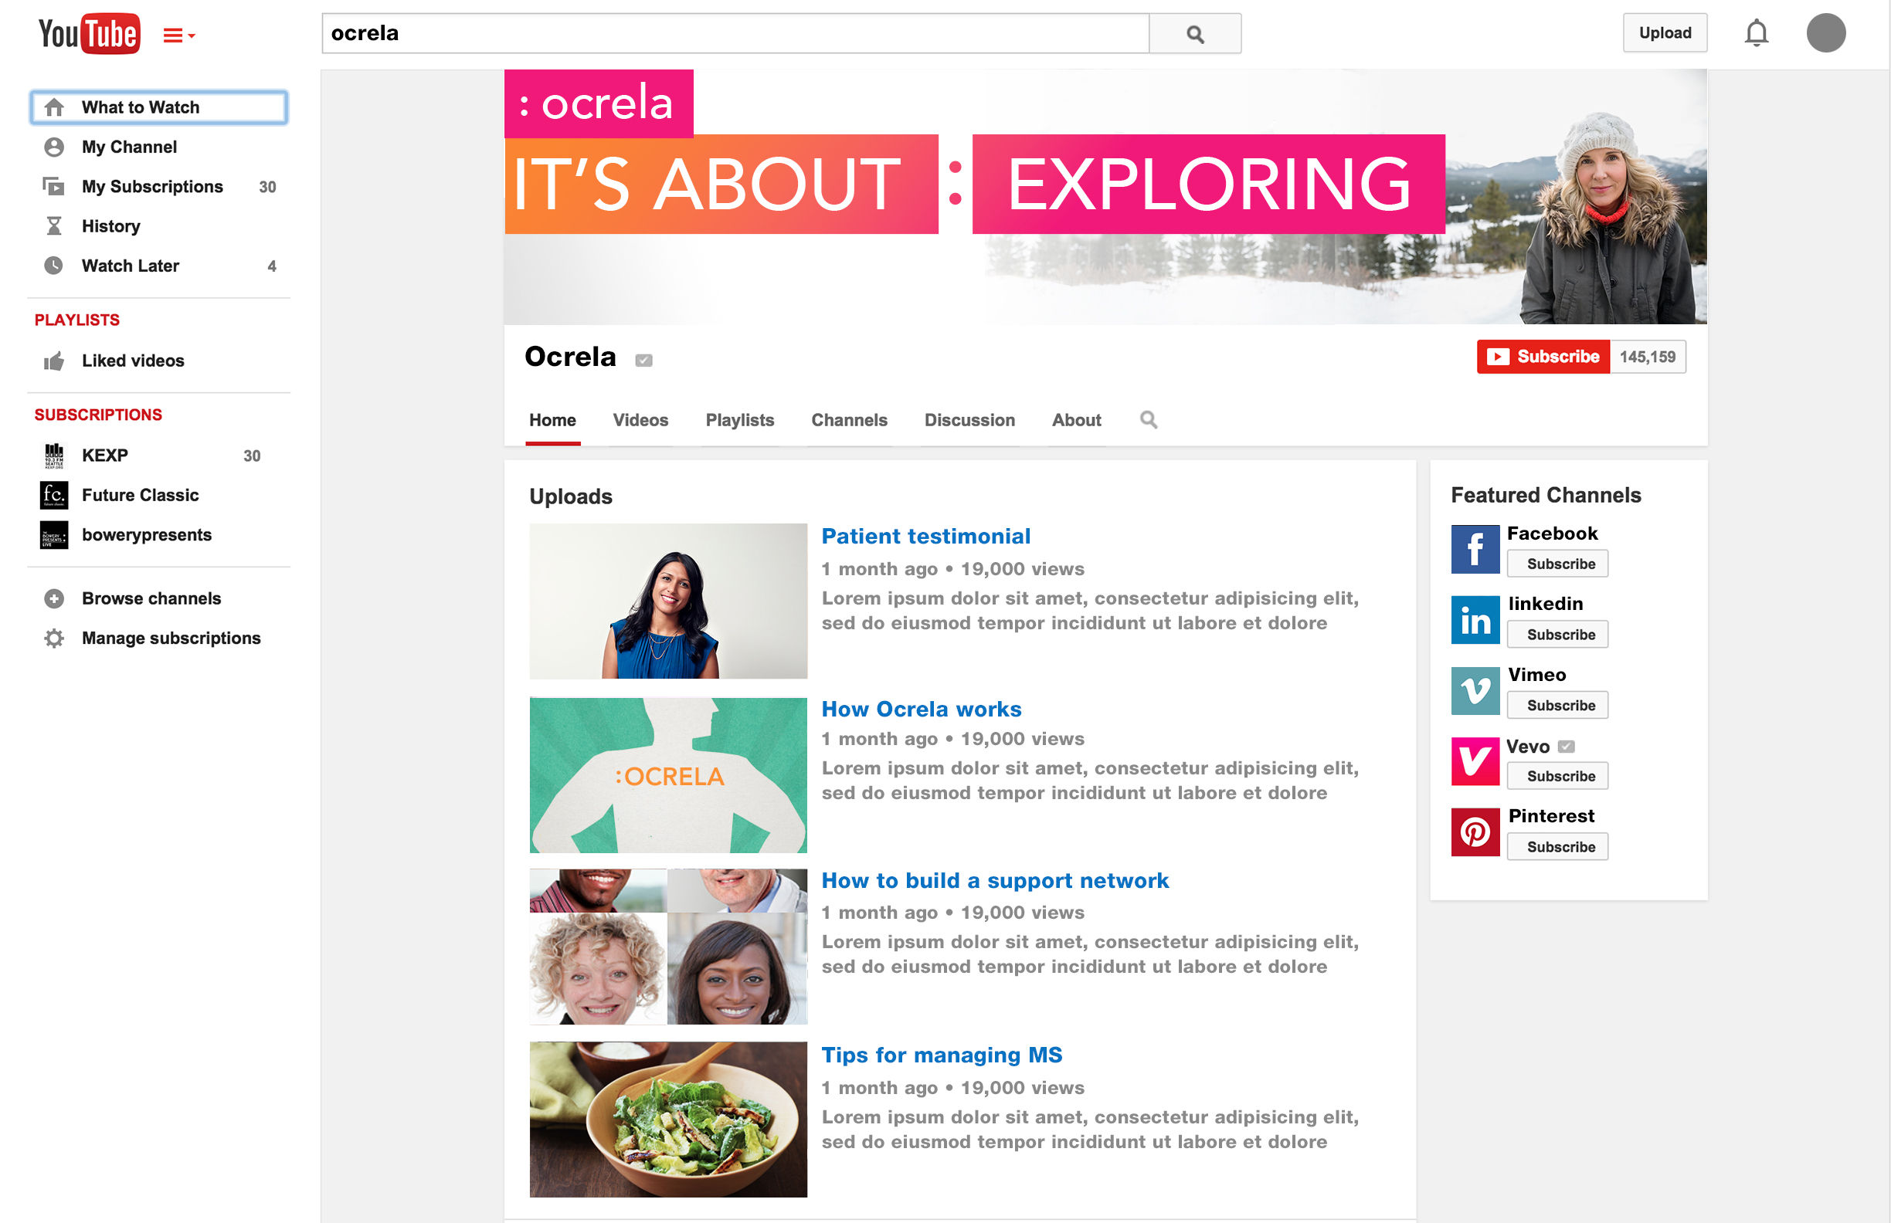Click the Vimeo channel icon
Viewport: 1891px width, 1223px height.
click(1475, 691)
